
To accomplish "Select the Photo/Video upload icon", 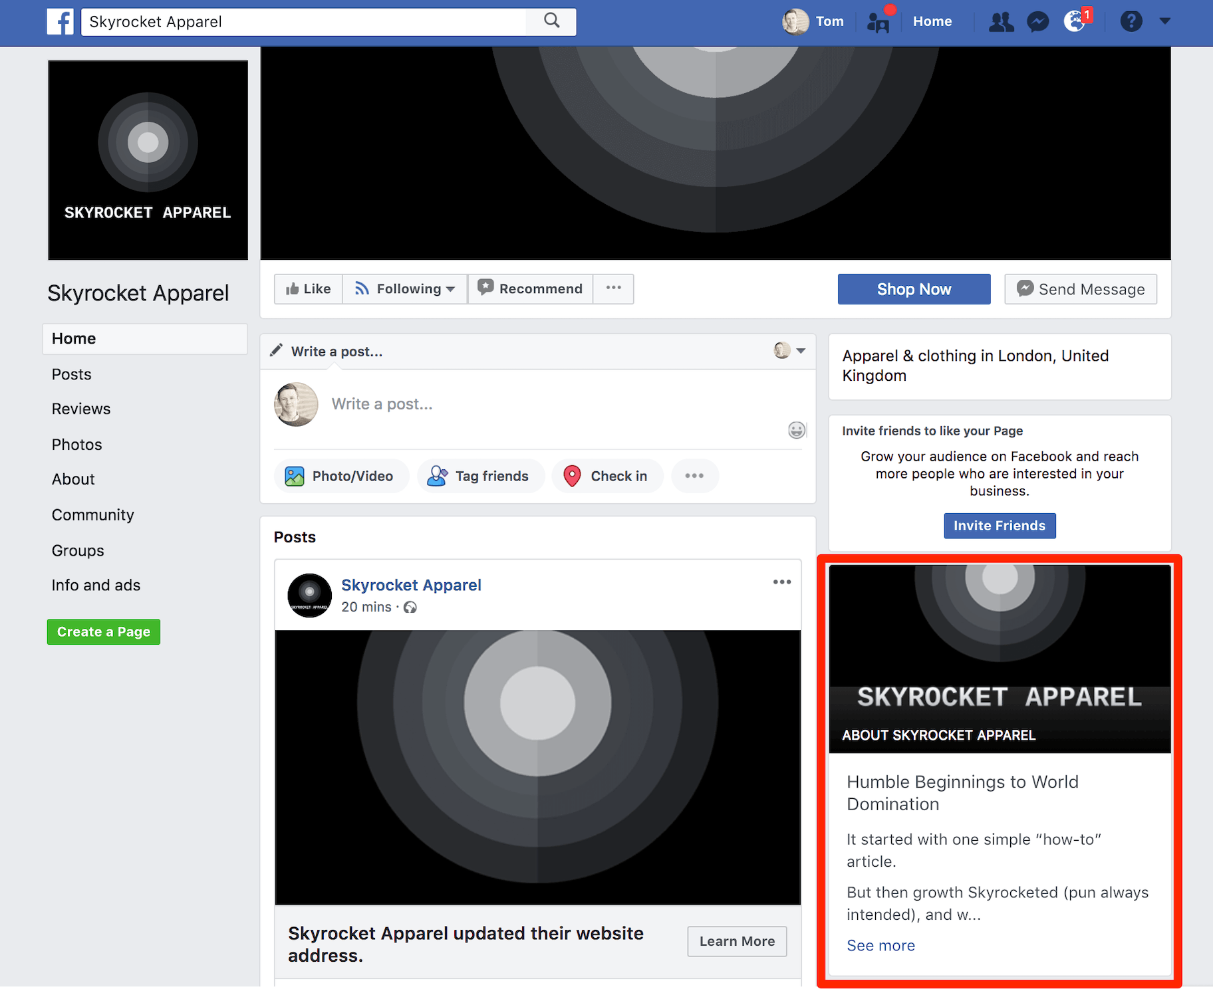I will pos(295,476).
